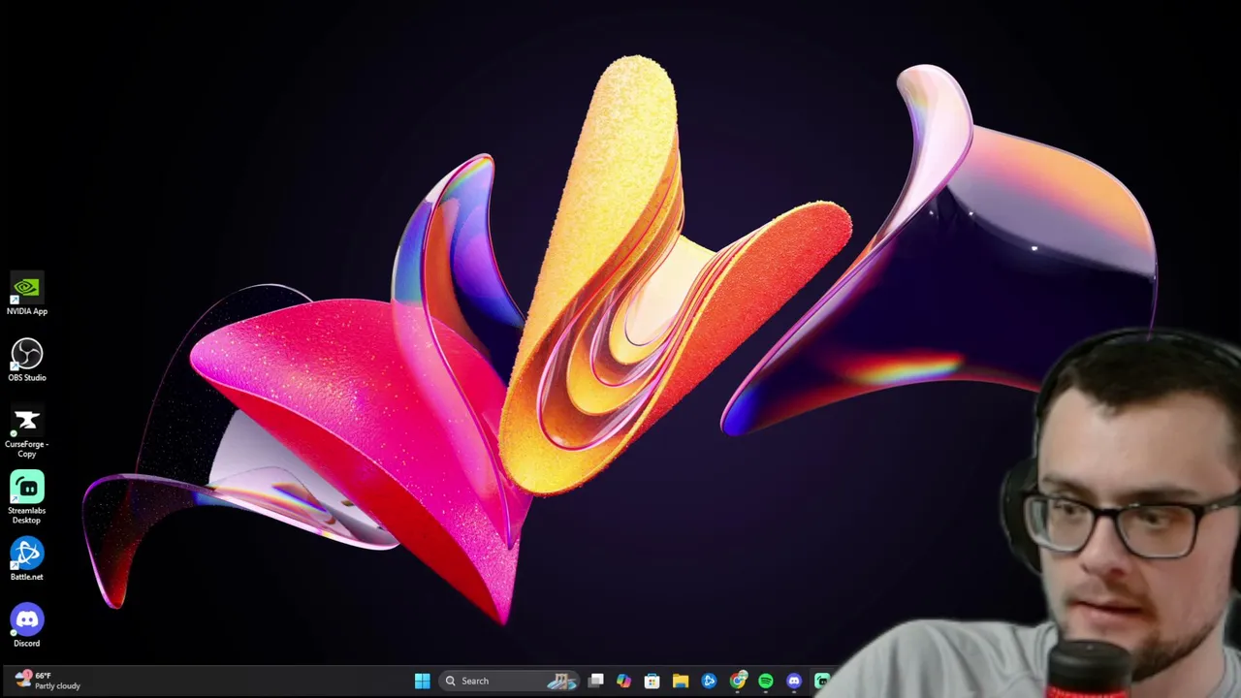1241x698 pixels.
Task: Open the weather widget showing Partly cloudy
Action: click(46, 681)
